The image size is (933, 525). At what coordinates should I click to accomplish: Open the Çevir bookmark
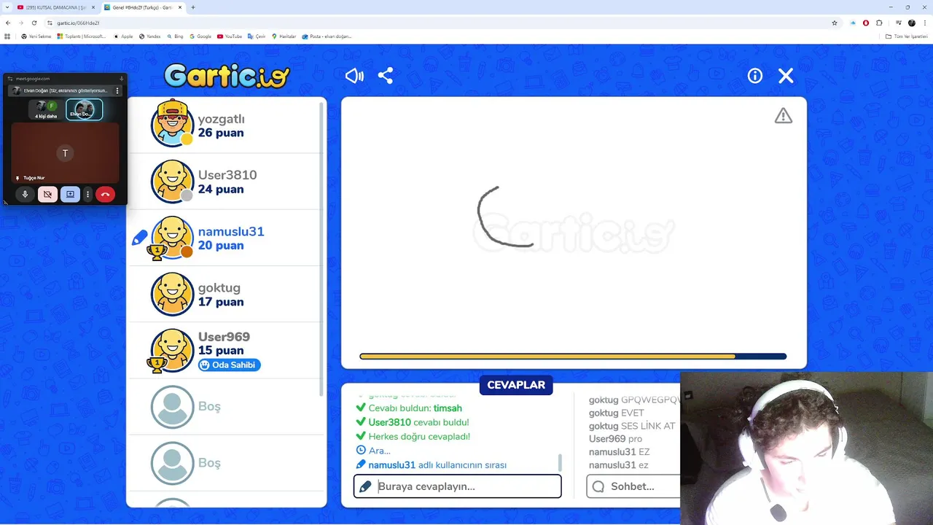[257, 36]
